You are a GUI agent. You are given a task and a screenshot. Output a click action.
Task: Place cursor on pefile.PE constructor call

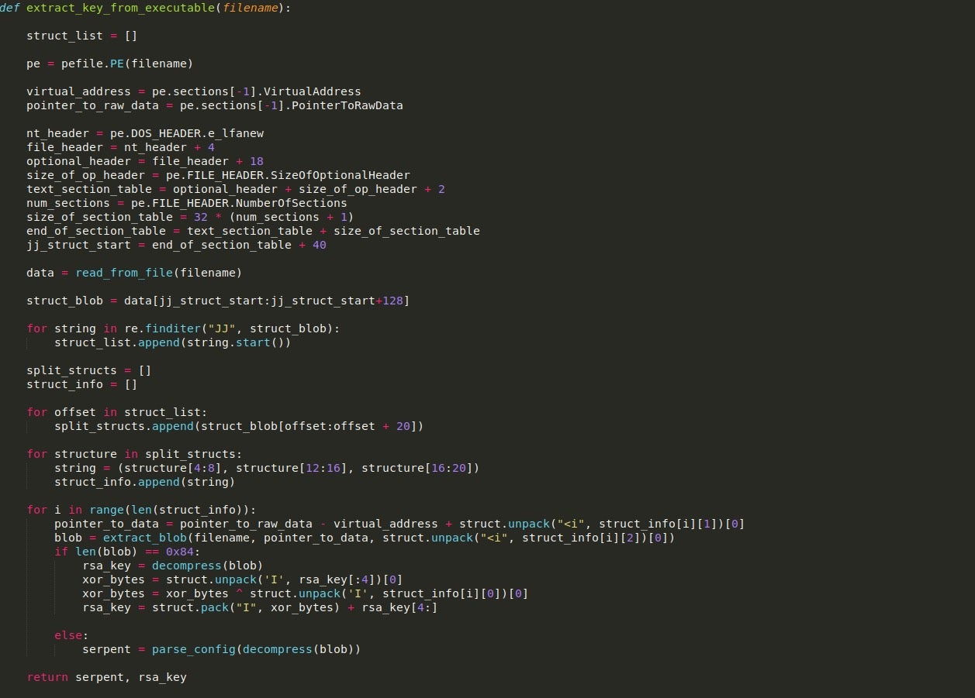coord(117,64)
